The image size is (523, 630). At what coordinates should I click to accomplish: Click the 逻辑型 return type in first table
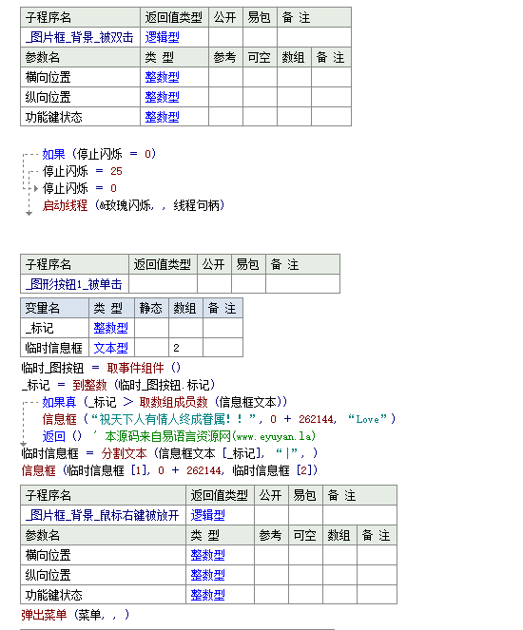coord(162,37)
